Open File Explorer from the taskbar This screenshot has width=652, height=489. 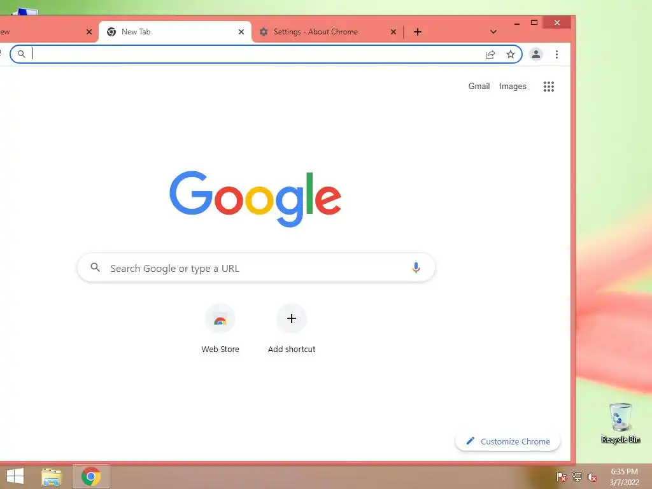click(52, 477)
